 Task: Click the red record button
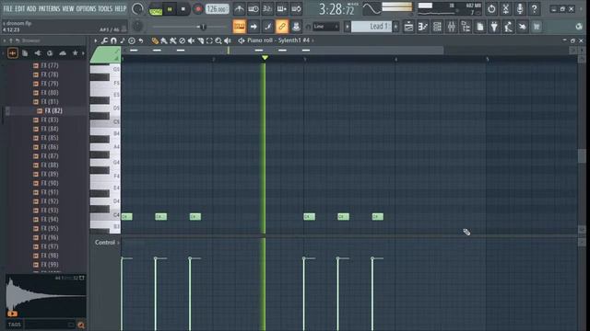coord(198,9)
